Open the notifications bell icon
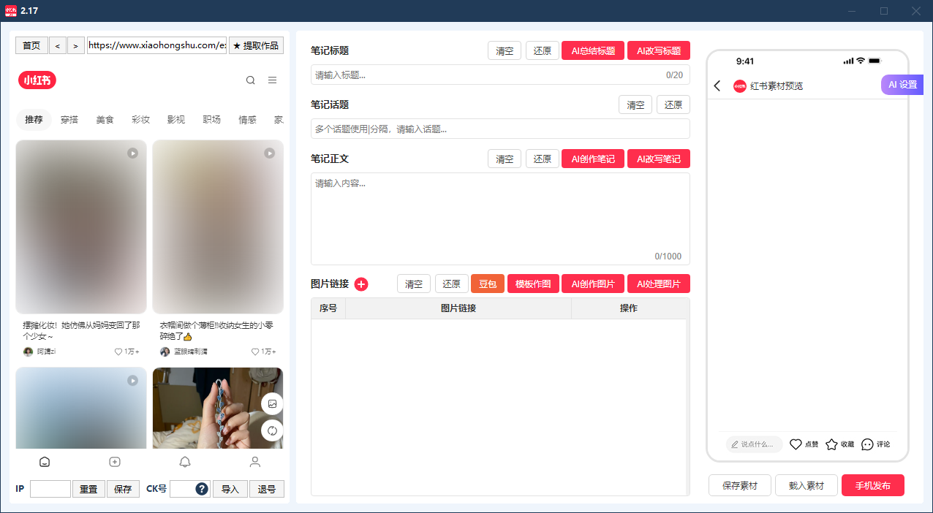Screen dimensions: 933x513 point(185,461)
